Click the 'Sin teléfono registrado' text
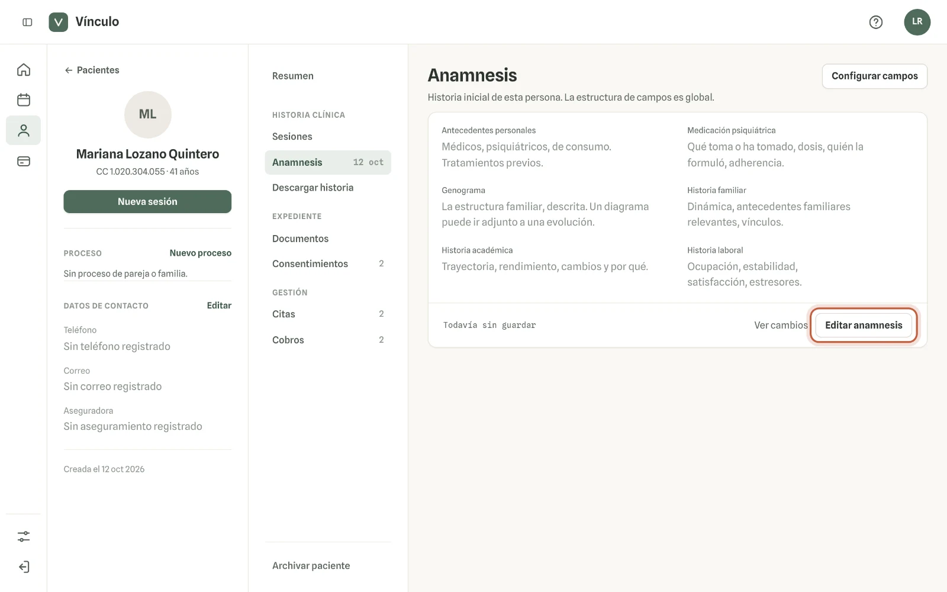The width and height of the screenshot is (947, 592). (x=117, y=346)
